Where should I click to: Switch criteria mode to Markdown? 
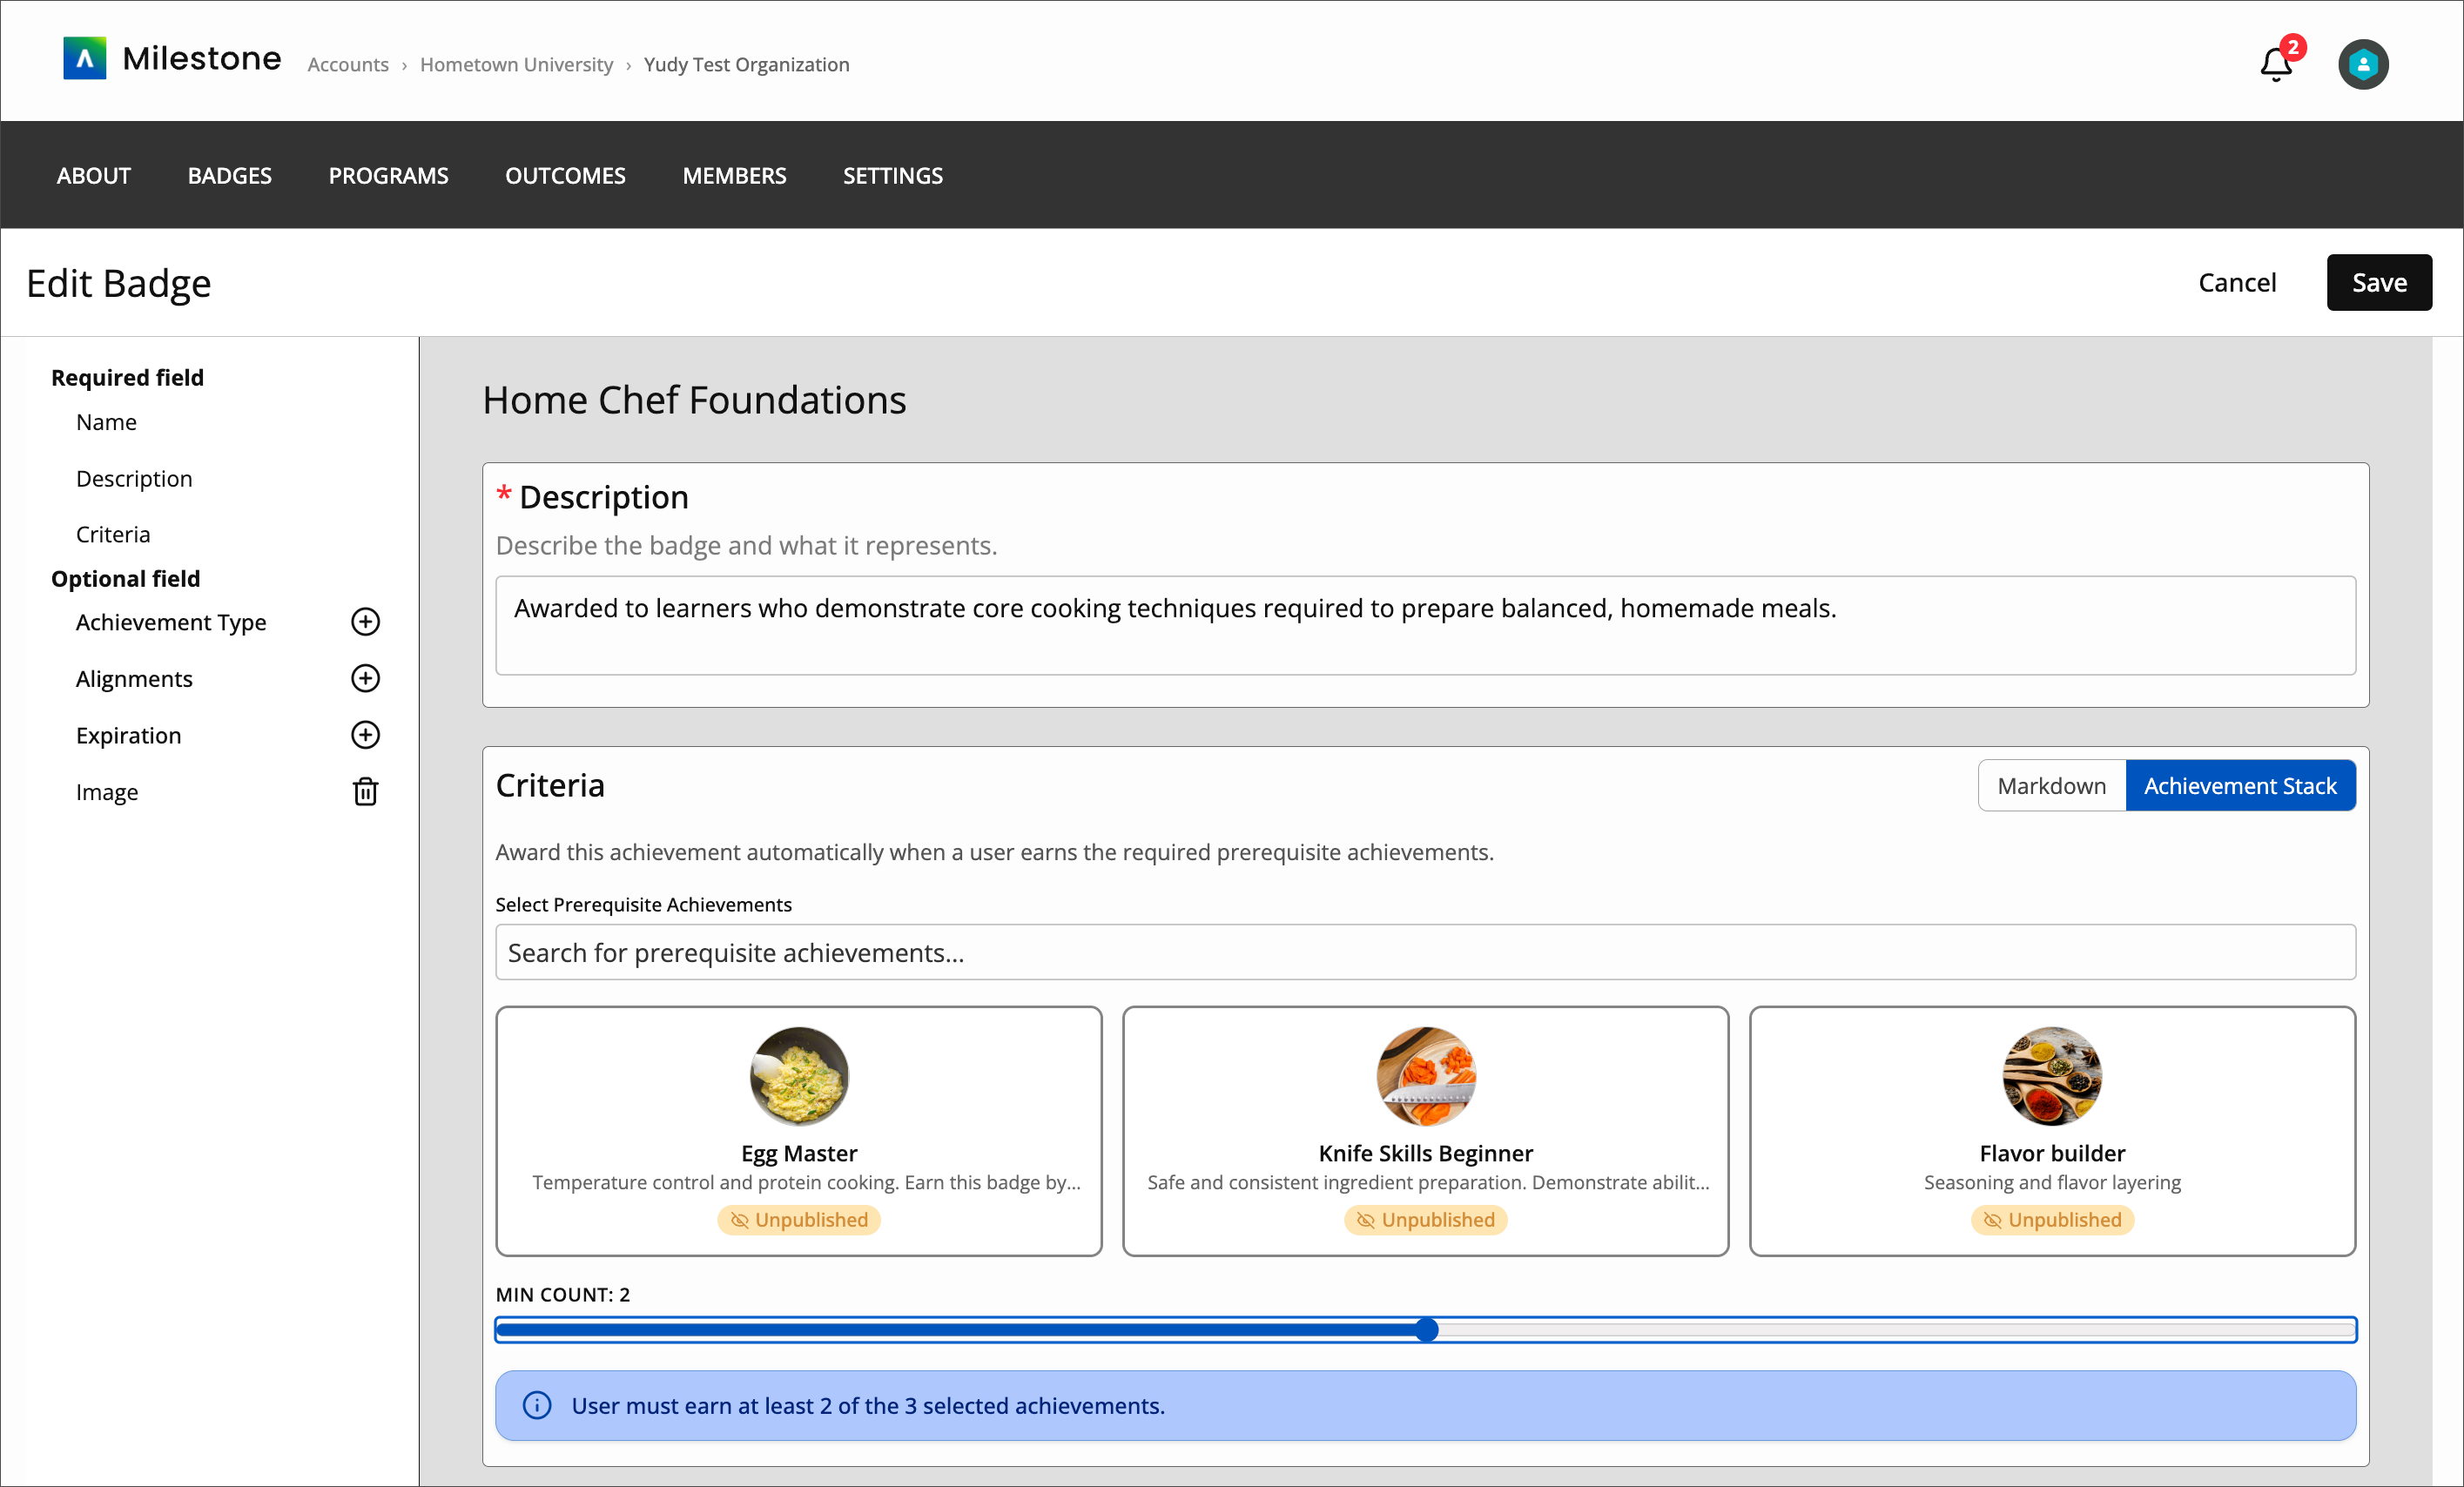[x=2050, y=786]
